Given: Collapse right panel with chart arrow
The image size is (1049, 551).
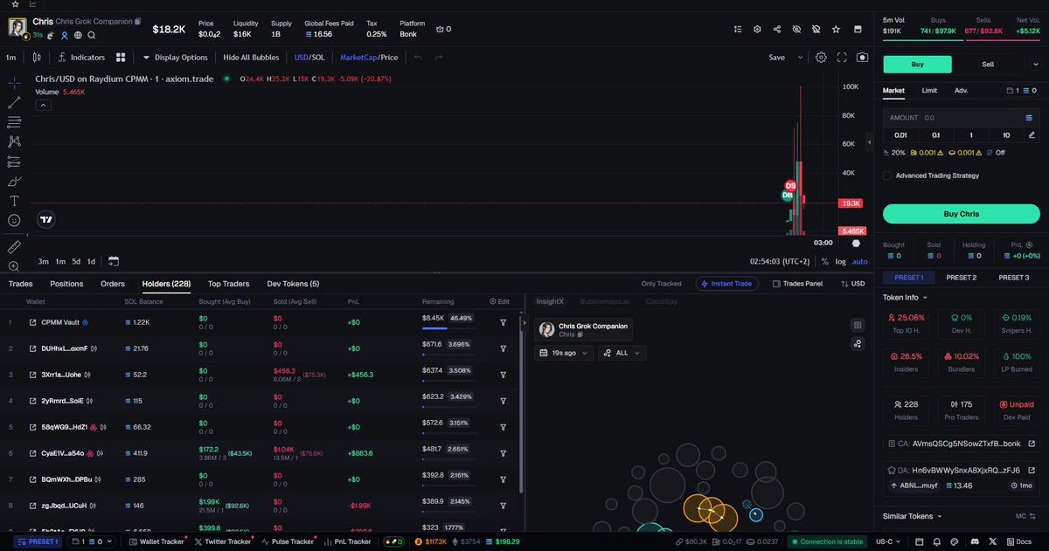Looking at the screenshot, I should [869, 141].
